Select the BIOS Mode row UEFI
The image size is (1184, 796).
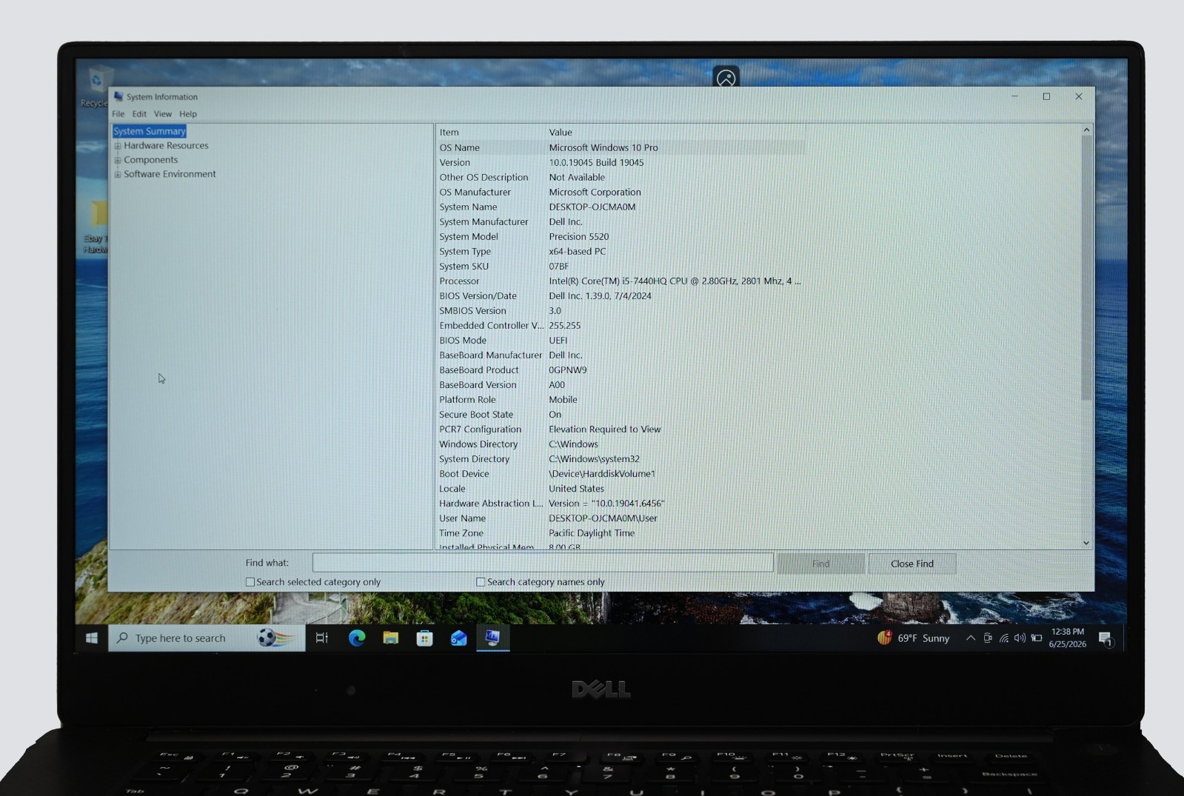point(621,340)
